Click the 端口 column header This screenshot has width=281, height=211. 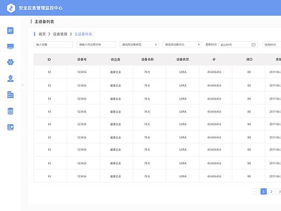pos(249,60)
